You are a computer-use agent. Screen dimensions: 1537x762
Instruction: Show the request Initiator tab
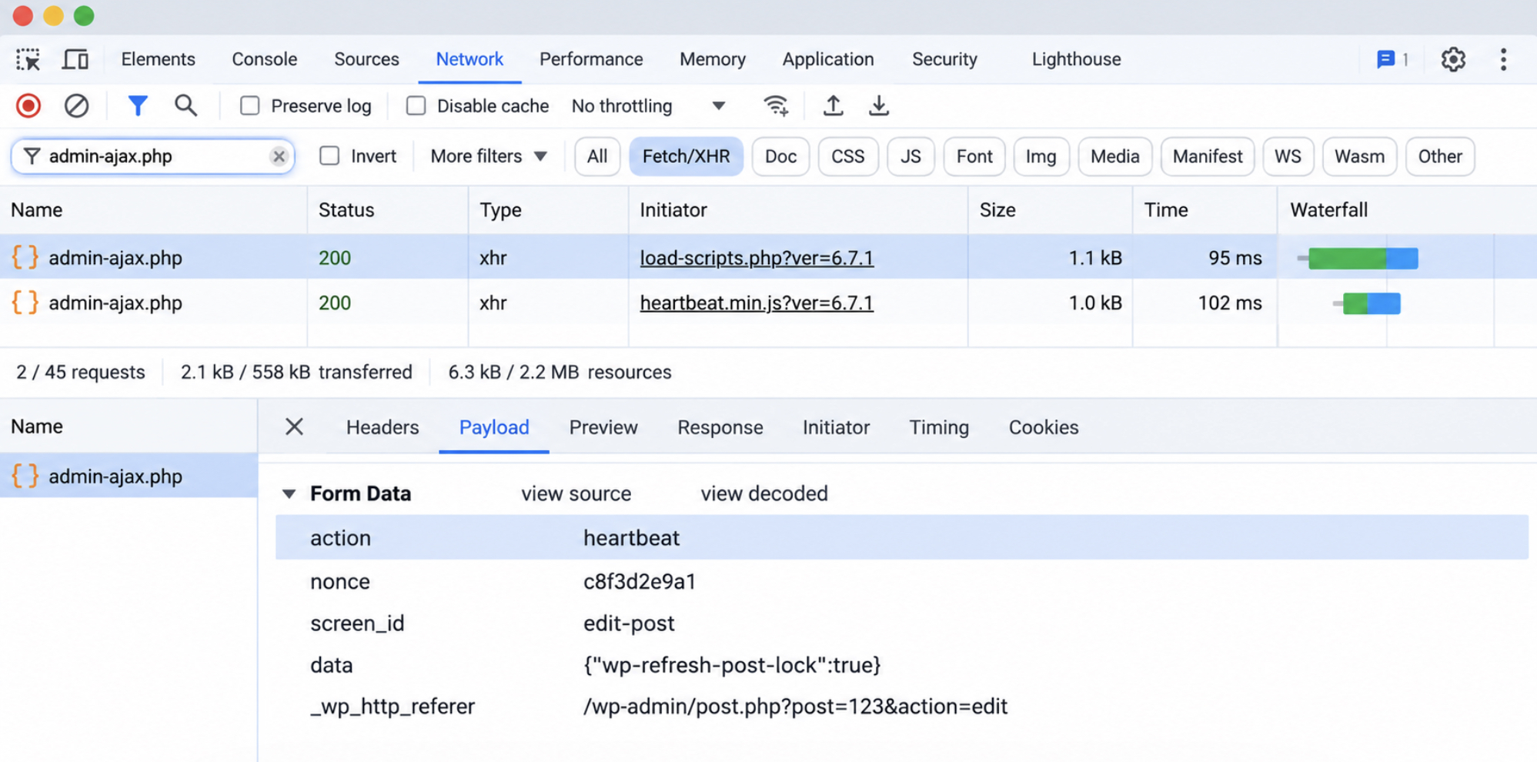836,427
